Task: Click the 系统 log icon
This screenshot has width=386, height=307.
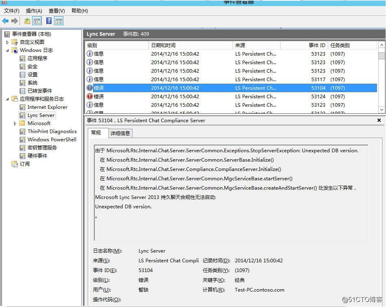Action: point(22,83)
